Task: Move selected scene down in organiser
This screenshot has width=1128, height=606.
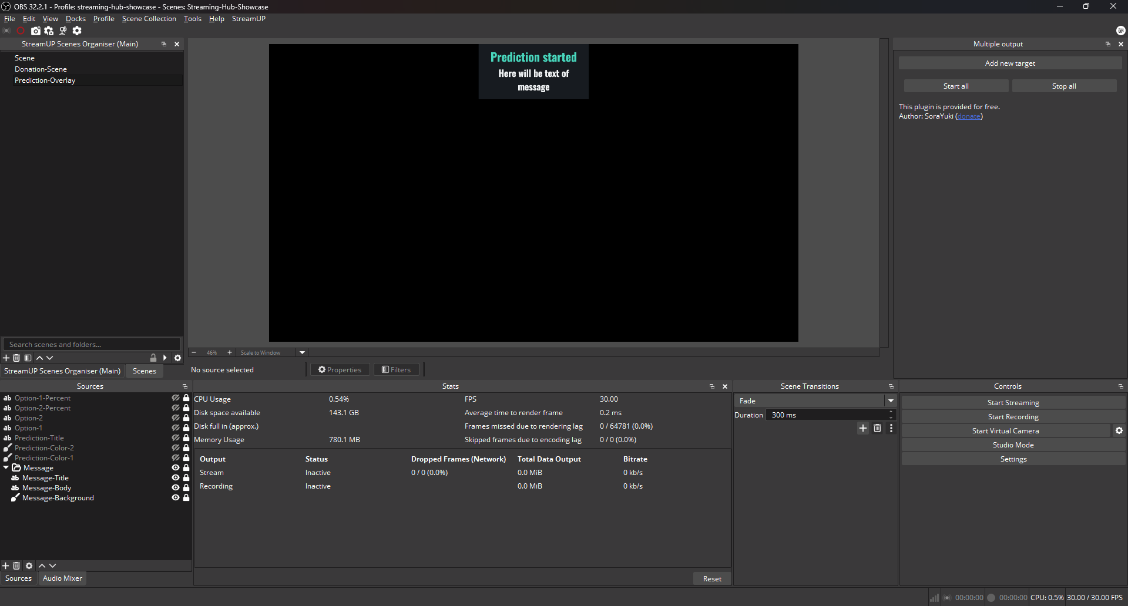Action: tap(50, 358)
